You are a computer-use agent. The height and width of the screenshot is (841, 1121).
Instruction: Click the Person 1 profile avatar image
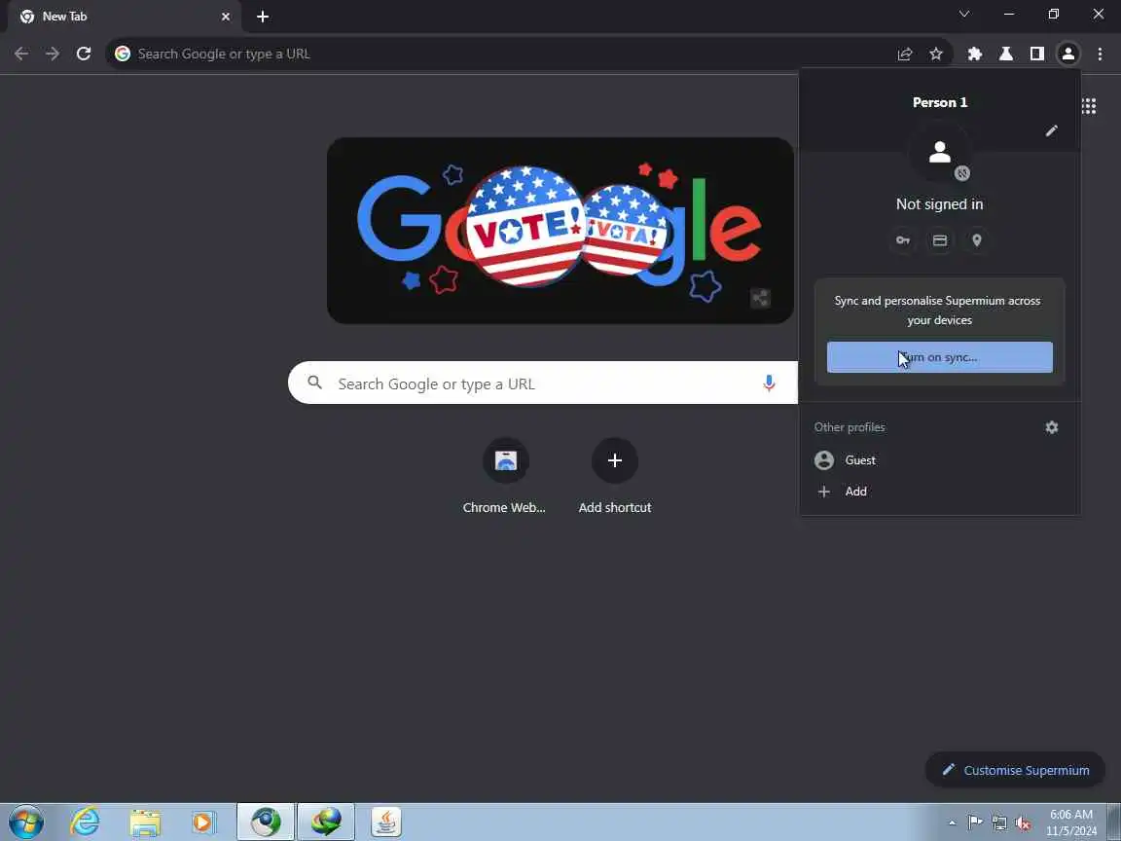coord(939,152)
